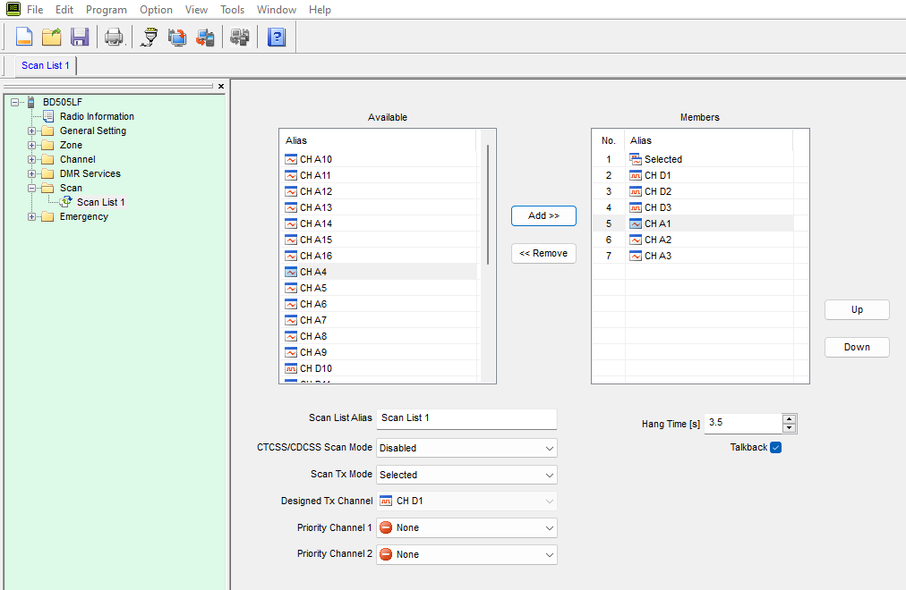Click the Add >> button
The width and height of the screenshot is (906, 590).
point(543,215)
